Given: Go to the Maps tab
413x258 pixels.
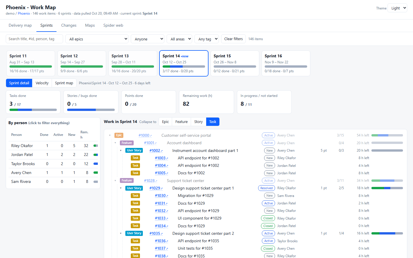Looking at the screenshot, I should (x=90, y=26).
